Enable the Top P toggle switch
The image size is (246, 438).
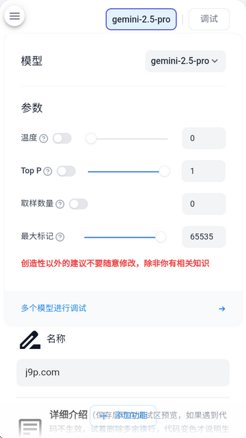[66, 171]
